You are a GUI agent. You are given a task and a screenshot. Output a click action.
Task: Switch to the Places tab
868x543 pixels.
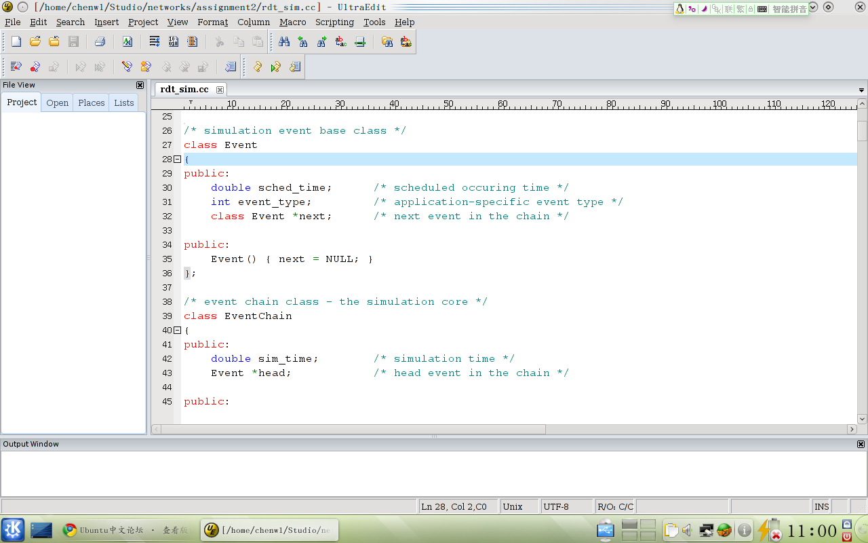(92, 103)
